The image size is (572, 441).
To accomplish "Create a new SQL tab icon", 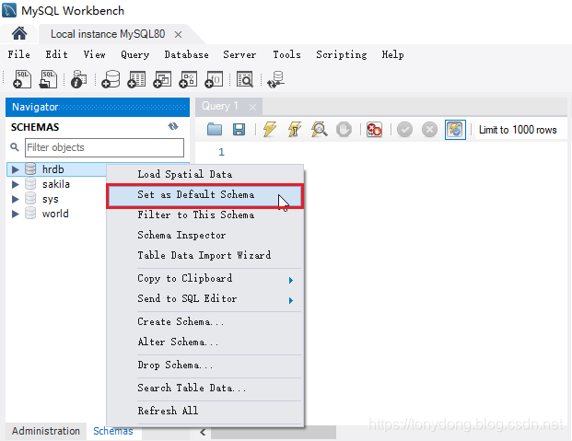I will pos(22,79).
